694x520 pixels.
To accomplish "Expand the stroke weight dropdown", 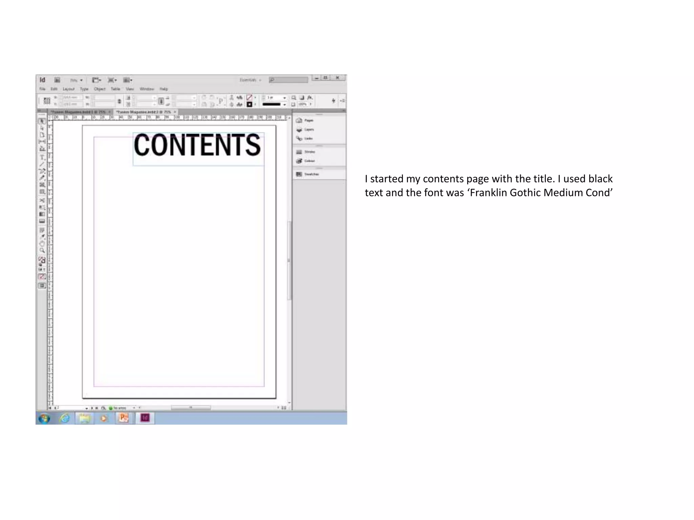I will (x=284, y=98).
